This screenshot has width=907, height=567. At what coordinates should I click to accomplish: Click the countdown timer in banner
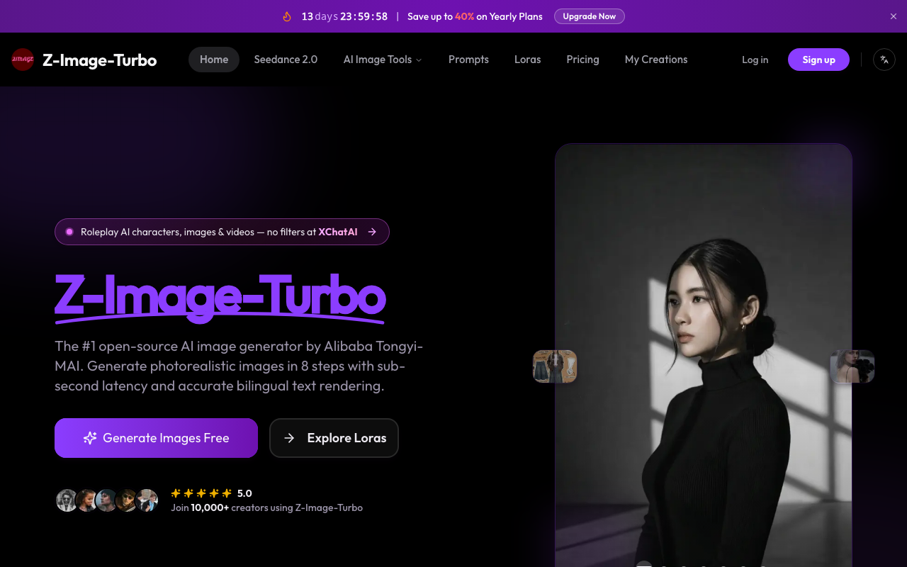[x=344, y=16]
